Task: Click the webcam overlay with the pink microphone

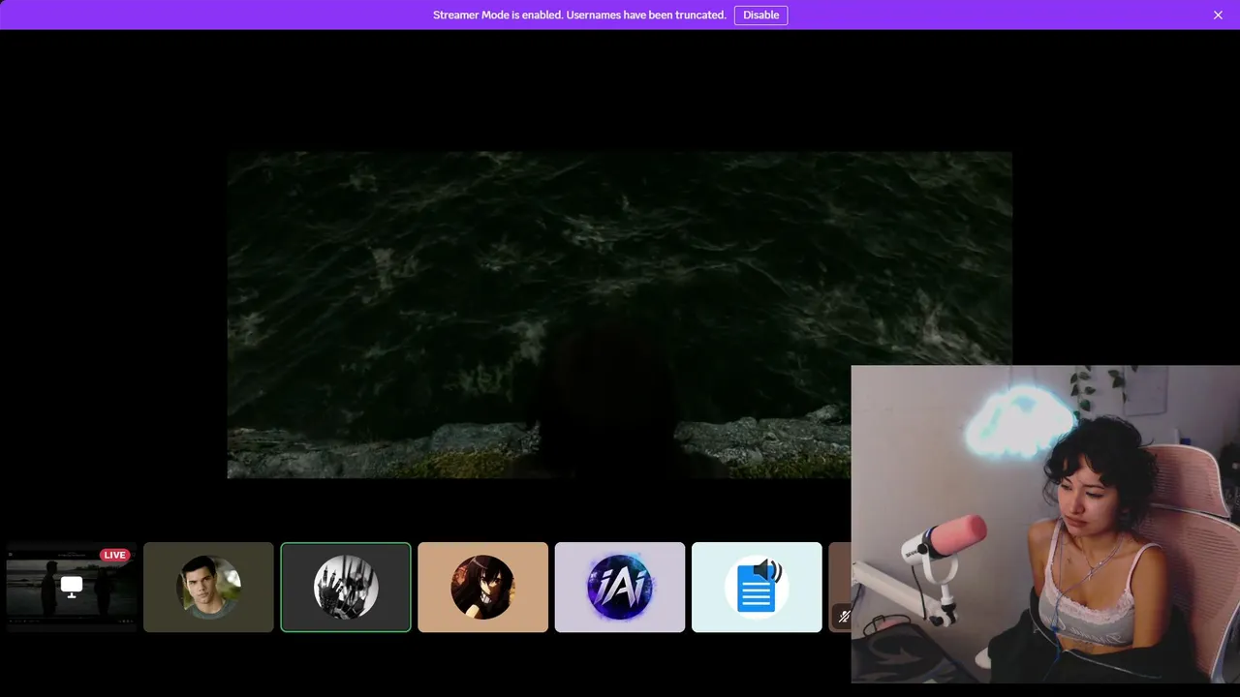Action: [1045, 524]
